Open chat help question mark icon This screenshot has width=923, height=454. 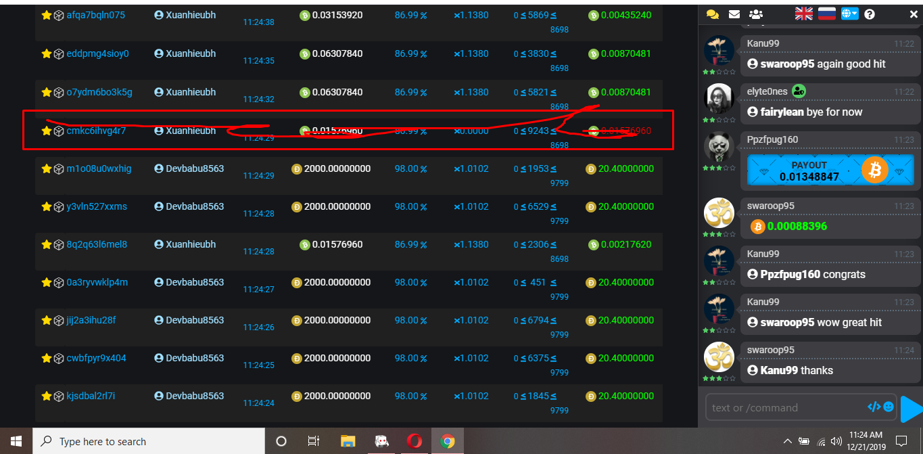tap(870, 14)
